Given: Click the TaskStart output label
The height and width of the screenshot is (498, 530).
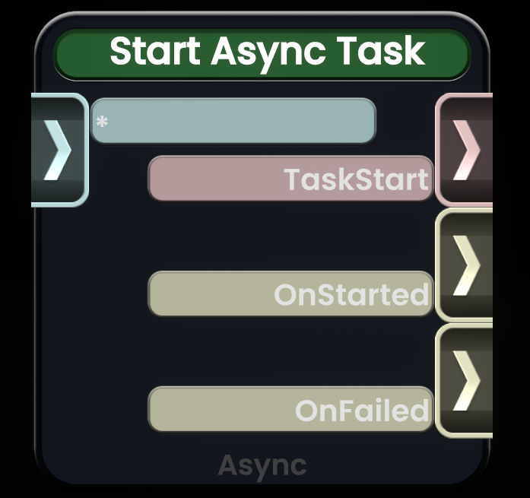Looking at the screenshot, I should click(x=356, y=179).
